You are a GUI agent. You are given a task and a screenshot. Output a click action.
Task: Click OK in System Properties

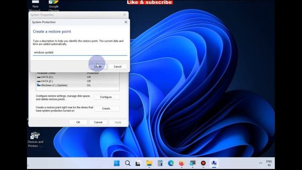[78, 122]
